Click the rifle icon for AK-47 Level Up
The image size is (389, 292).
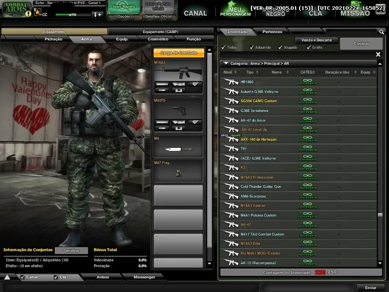(230, 129)
